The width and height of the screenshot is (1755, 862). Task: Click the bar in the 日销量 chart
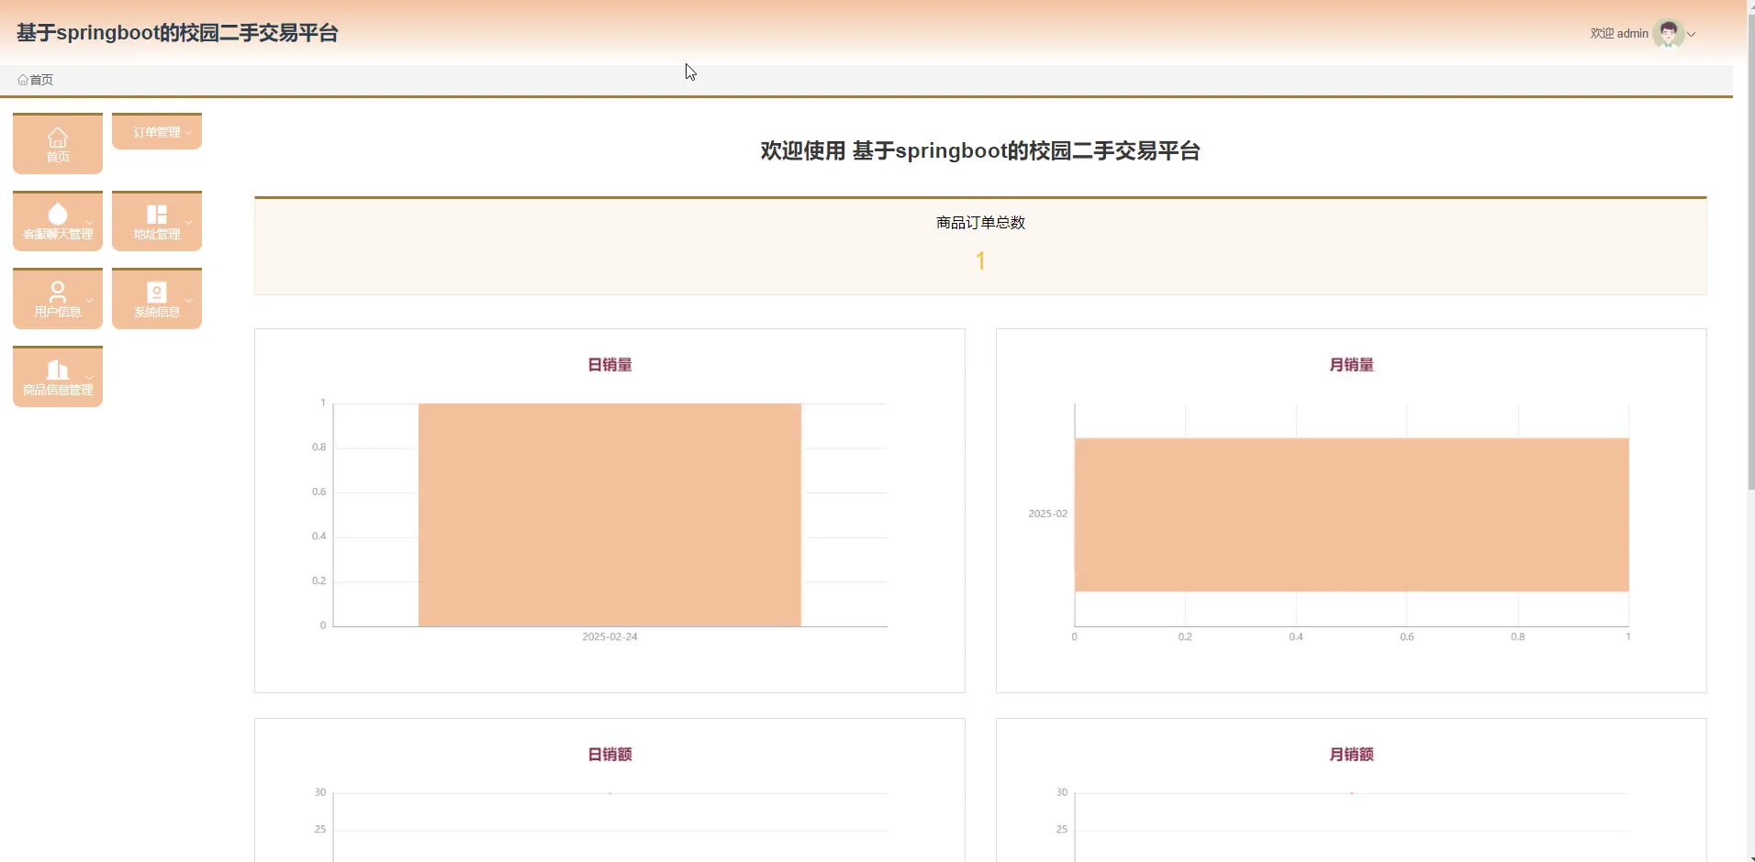pyautogui.click(x=609, y=514)
